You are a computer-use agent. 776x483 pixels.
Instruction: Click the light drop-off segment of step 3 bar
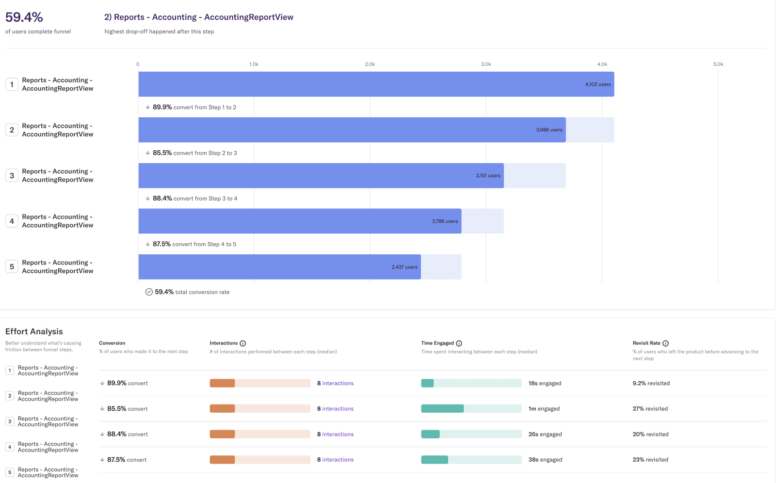(x=534, y=175)
